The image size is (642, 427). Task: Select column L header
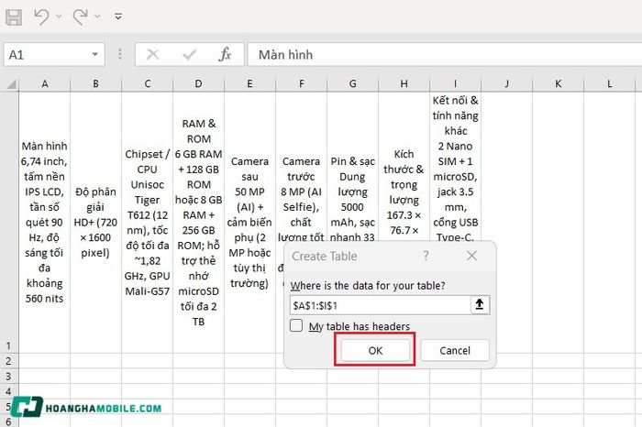coord(610,84)
